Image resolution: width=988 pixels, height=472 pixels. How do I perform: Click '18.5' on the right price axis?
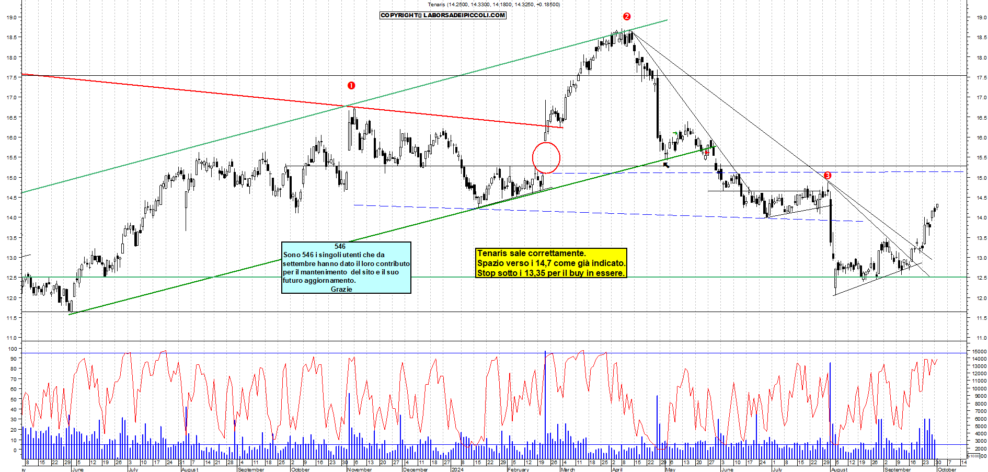[981, 38]
